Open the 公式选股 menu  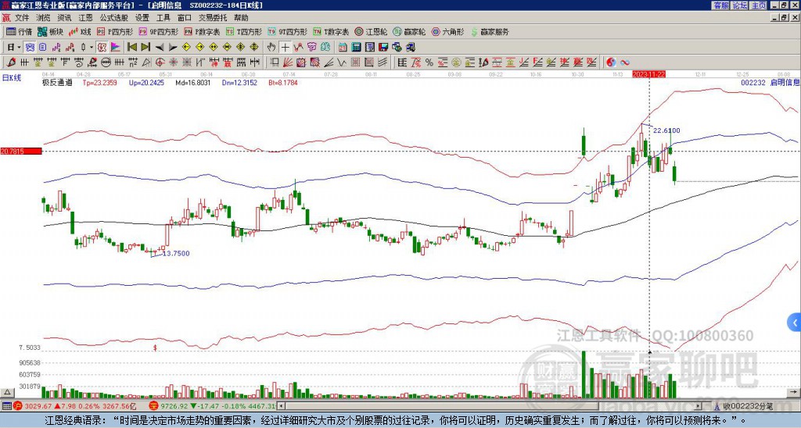(114, 18)
